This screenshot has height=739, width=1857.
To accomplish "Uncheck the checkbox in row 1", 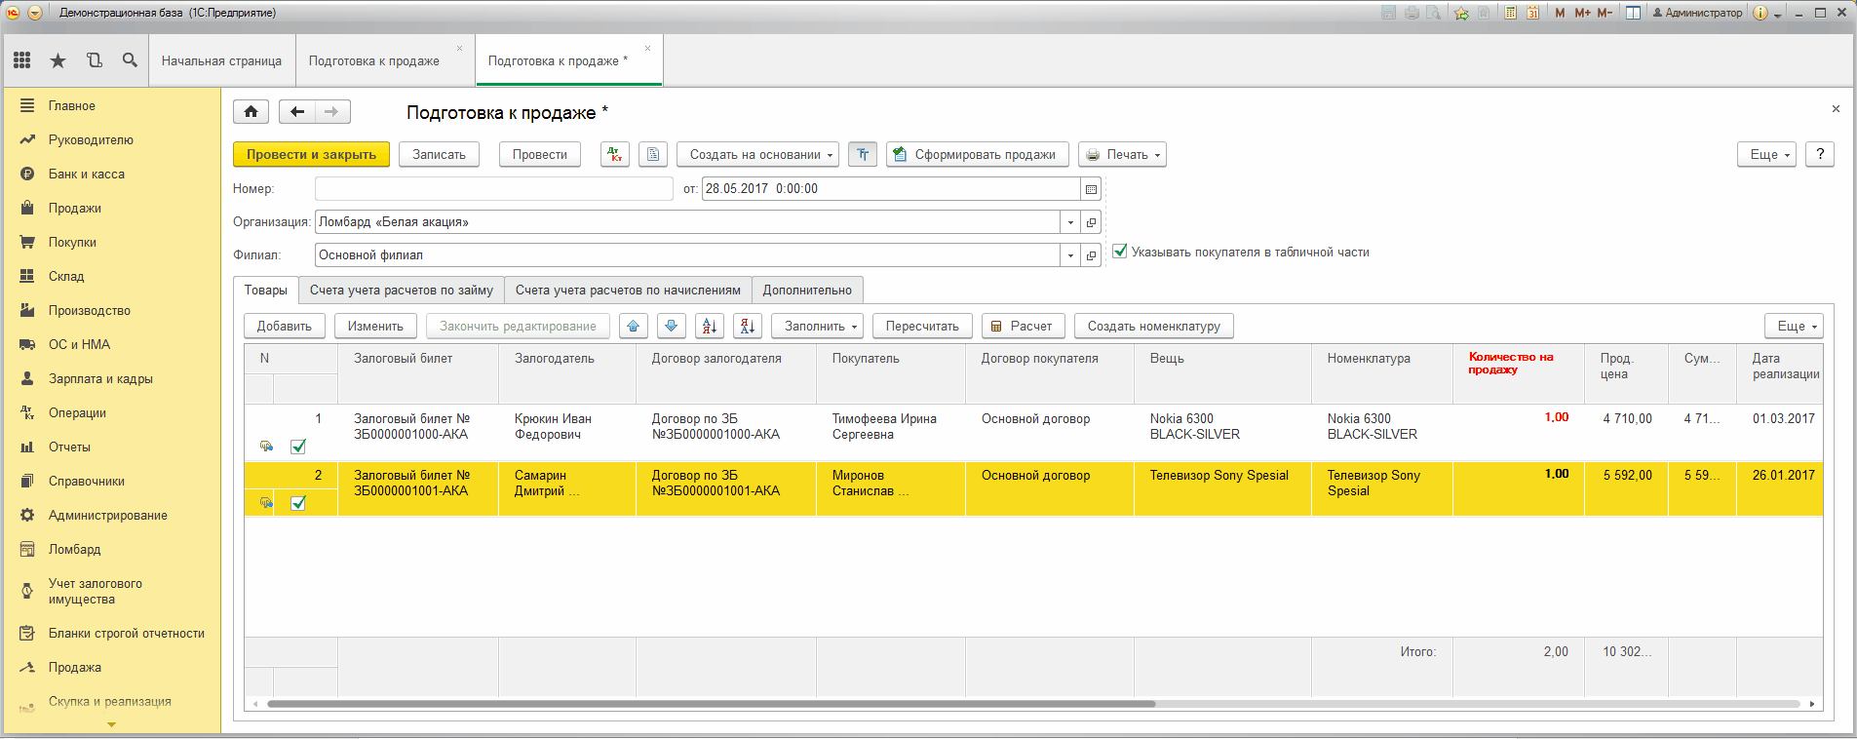I will coord(298,447).
